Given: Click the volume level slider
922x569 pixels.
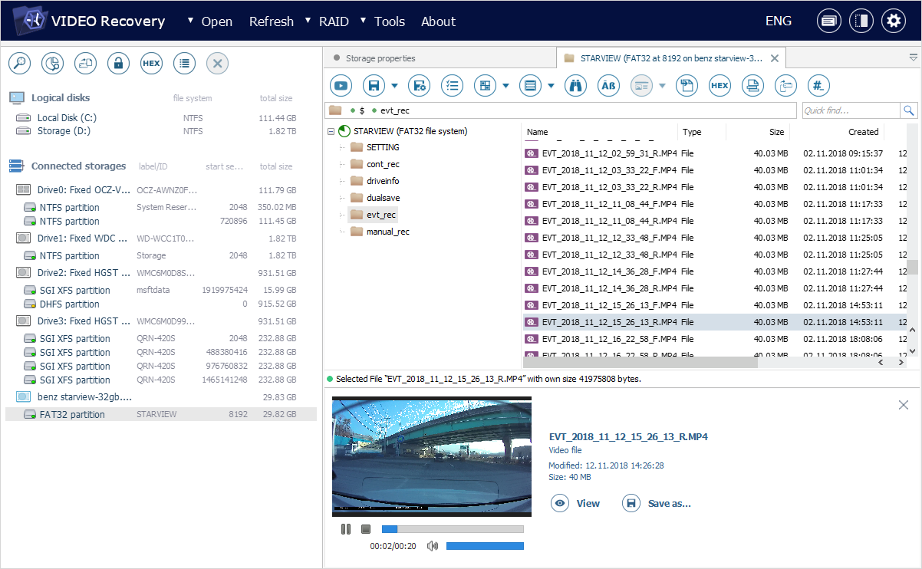Looking at the screenshot, I should (x=485, y=546).
